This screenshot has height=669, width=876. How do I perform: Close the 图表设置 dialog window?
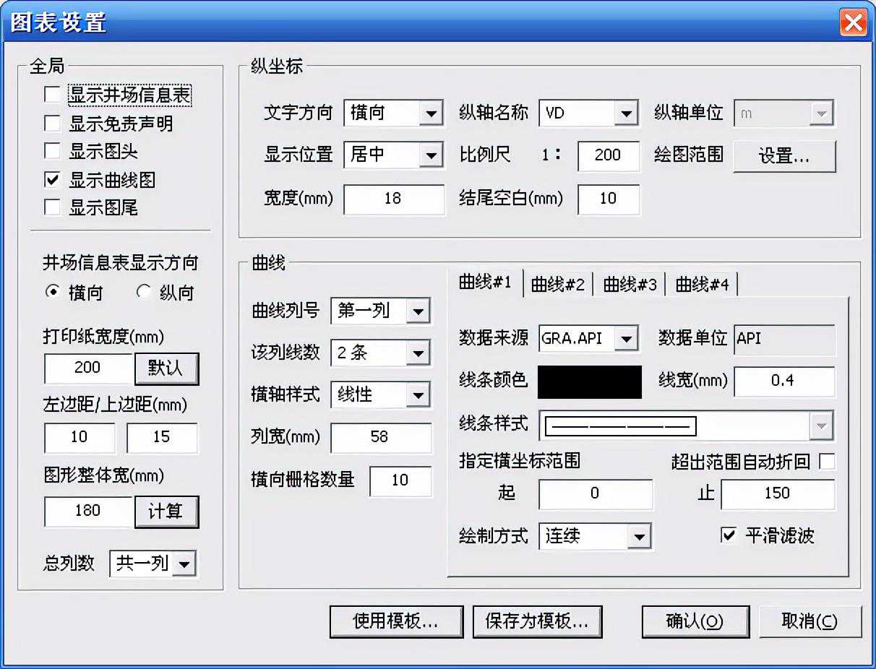(x=853, y=23)
